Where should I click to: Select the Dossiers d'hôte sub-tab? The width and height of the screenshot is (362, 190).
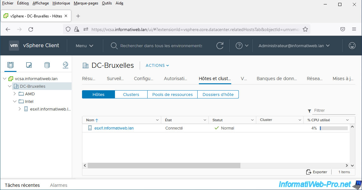[218, 94]
